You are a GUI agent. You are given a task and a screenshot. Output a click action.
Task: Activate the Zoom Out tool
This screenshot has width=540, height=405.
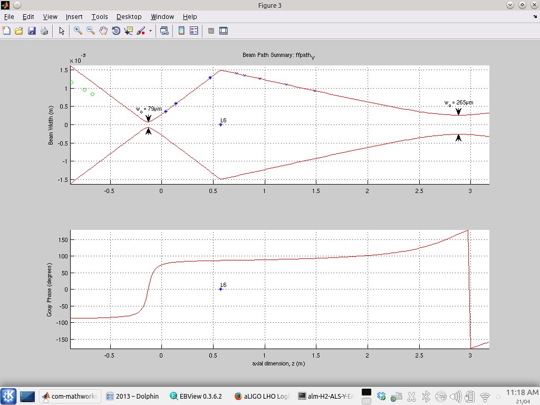(x=91, y=31)
